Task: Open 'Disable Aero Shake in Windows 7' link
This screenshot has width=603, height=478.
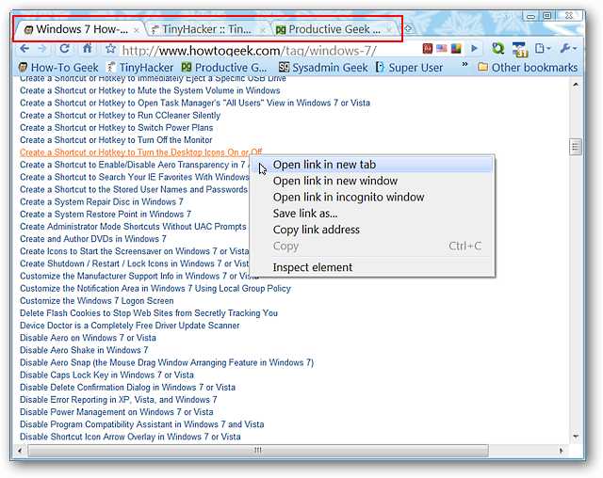Action: [84, 350]
